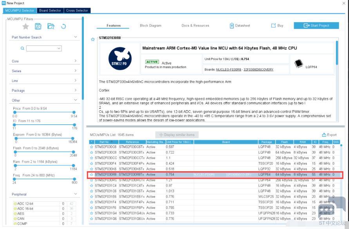Toggle the COMP peripheral filter

coord(15,224)
